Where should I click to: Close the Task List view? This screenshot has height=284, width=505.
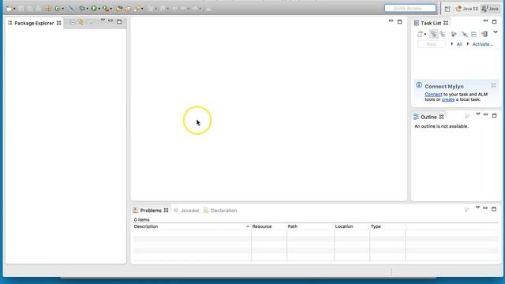click(x=446, y=23)
